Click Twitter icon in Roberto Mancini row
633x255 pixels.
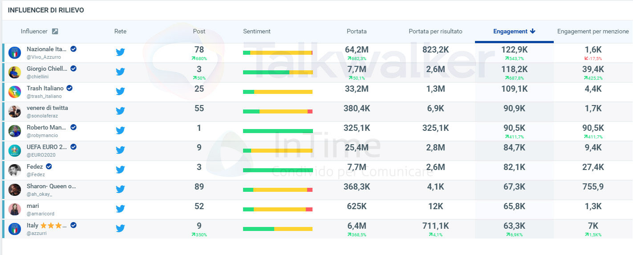pyautogui.click(x=120, y=130)
